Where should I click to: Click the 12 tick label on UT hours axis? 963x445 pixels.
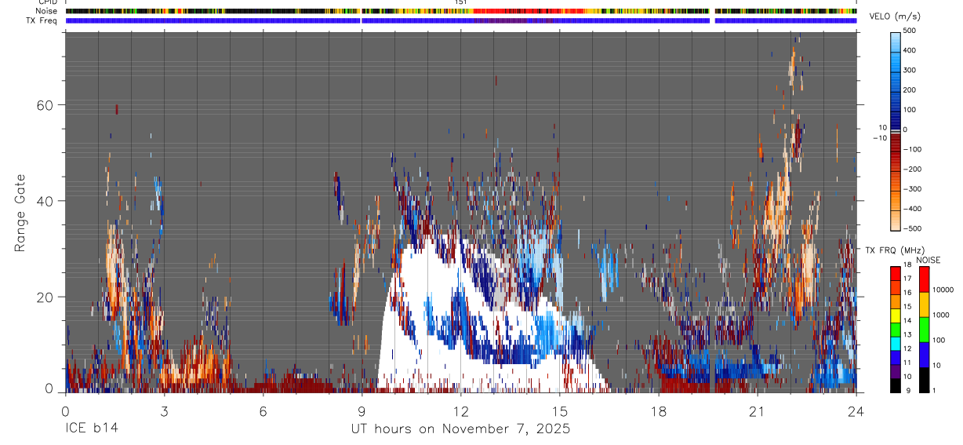tap(461, 411)
